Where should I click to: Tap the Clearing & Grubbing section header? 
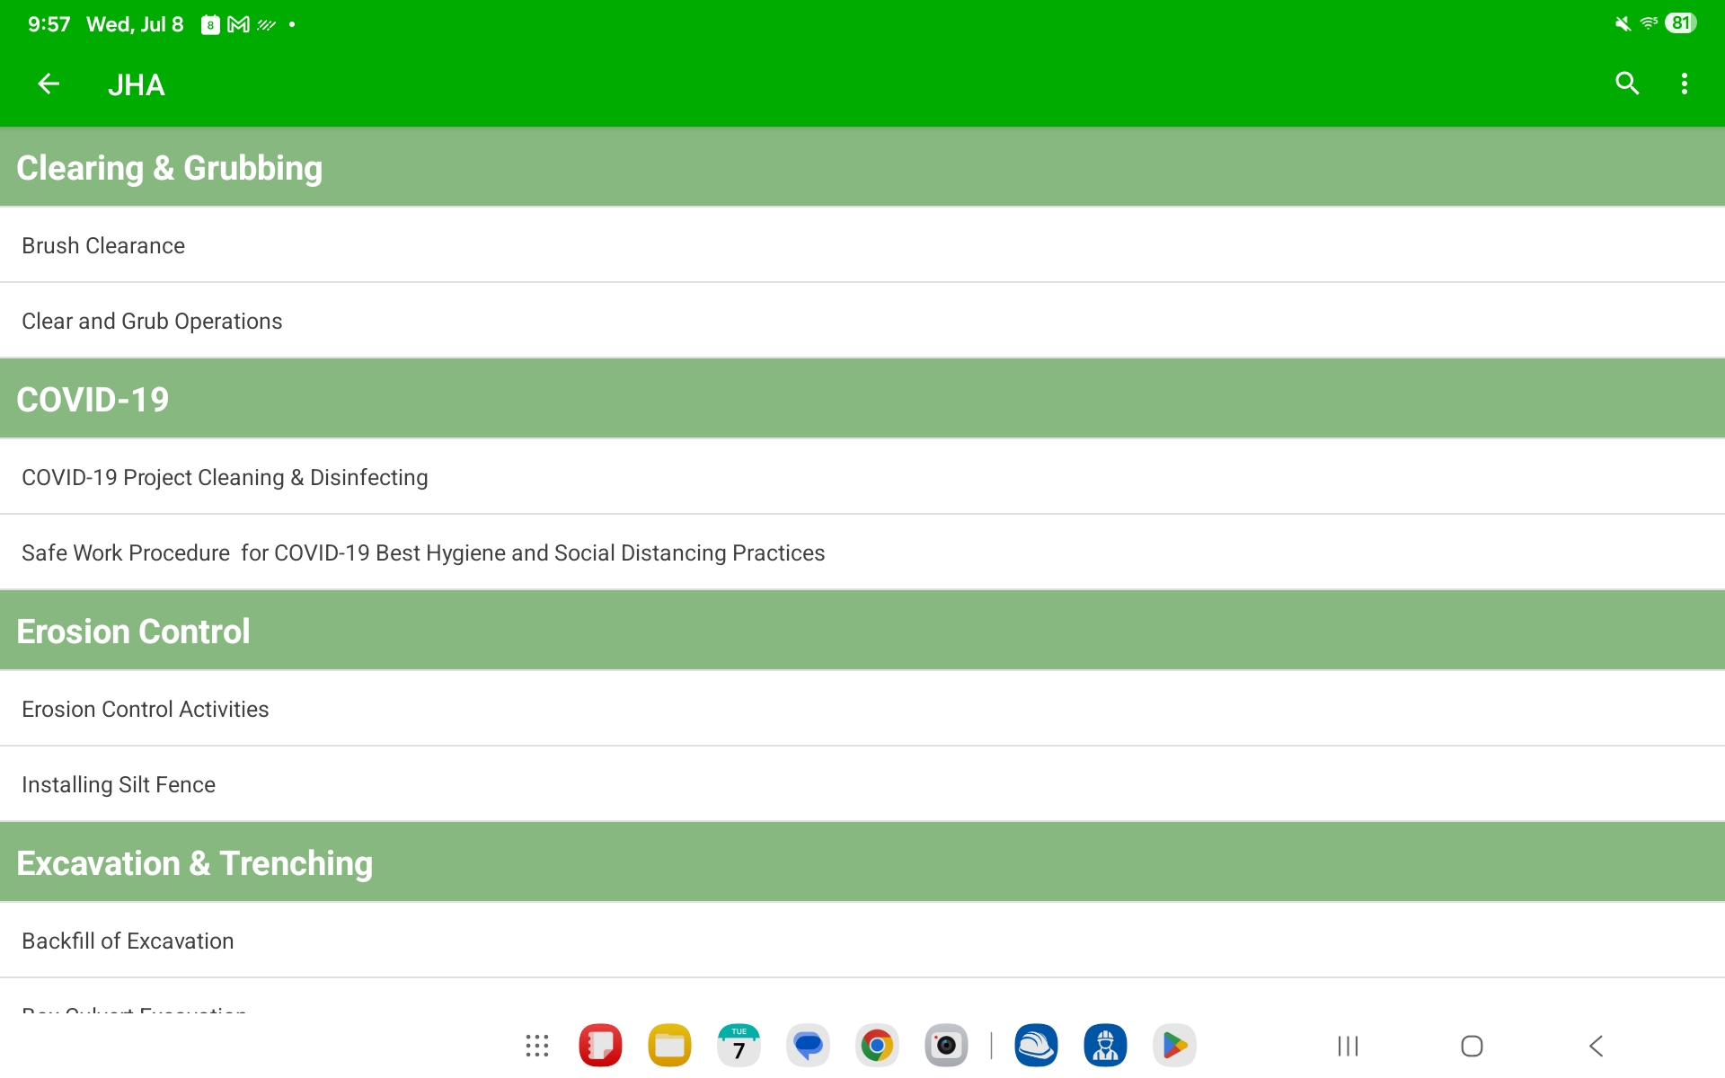pyautogui.click(x=862, y=167)
